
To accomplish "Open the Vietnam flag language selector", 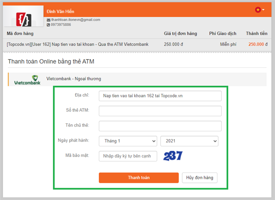I will point(260,10).
